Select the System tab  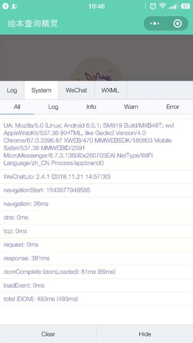coord(41,91)
